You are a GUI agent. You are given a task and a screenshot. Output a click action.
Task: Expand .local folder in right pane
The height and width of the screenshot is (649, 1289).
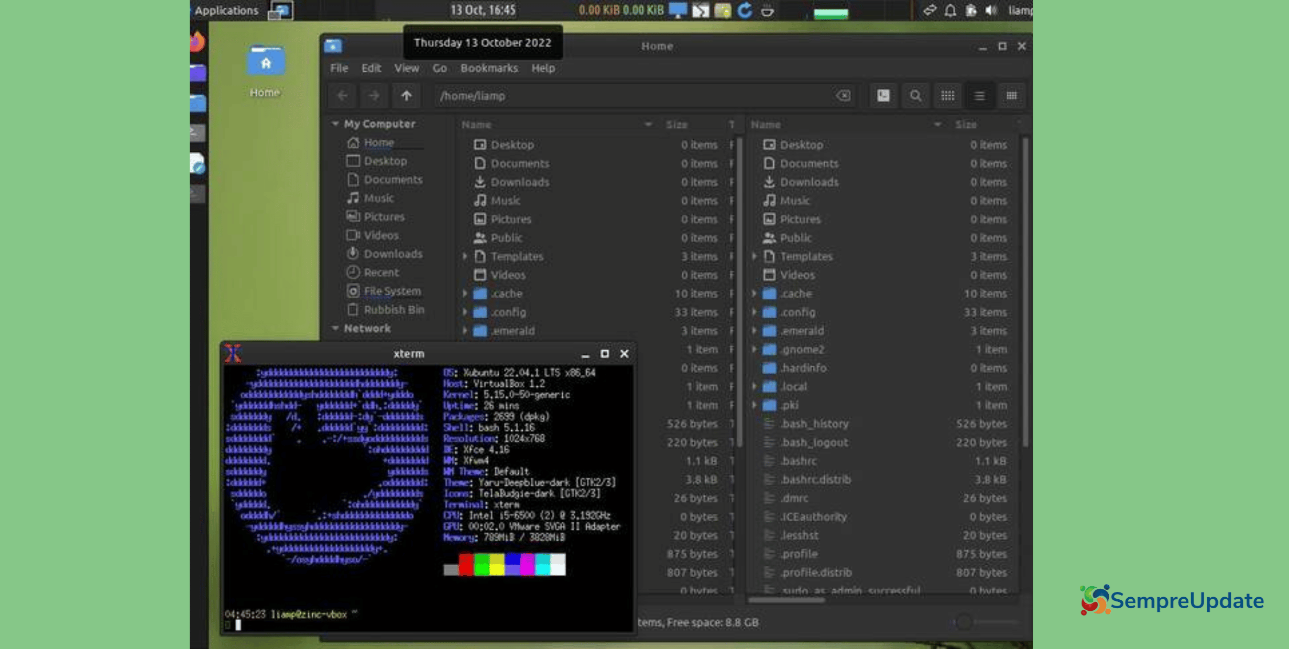tap(754, 386)
